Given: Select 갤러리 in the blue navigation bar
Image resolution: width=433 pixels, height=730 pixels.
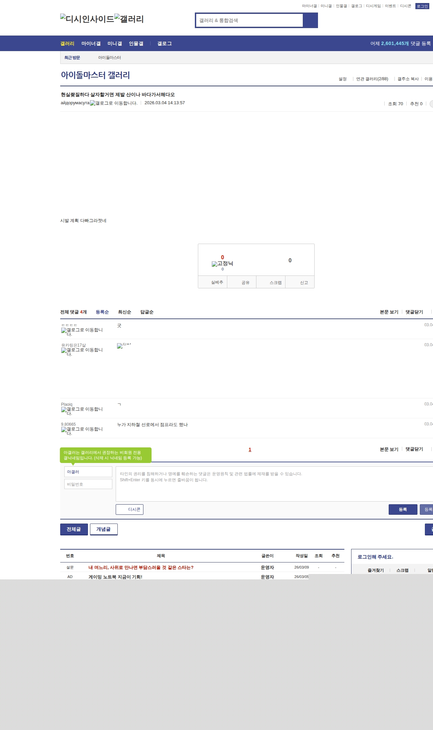Looking at the screenshot, I should coord(67,44).
